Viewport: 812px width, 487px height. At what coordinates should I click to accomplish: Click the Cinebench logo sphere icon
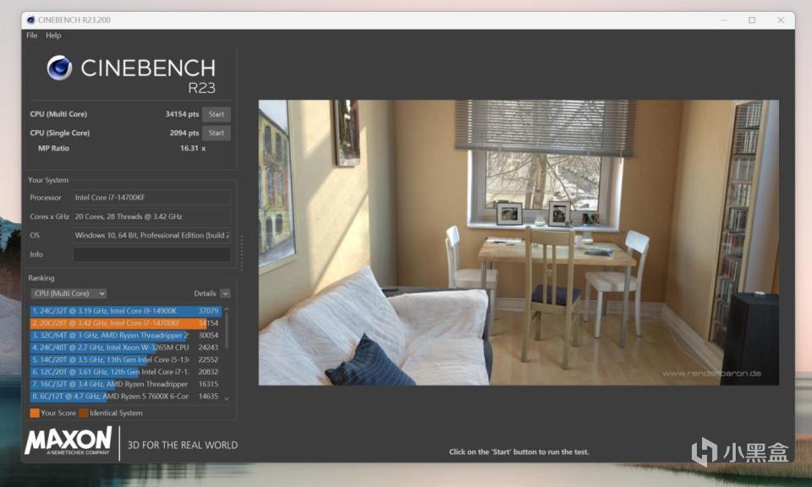tap(59, 68)
